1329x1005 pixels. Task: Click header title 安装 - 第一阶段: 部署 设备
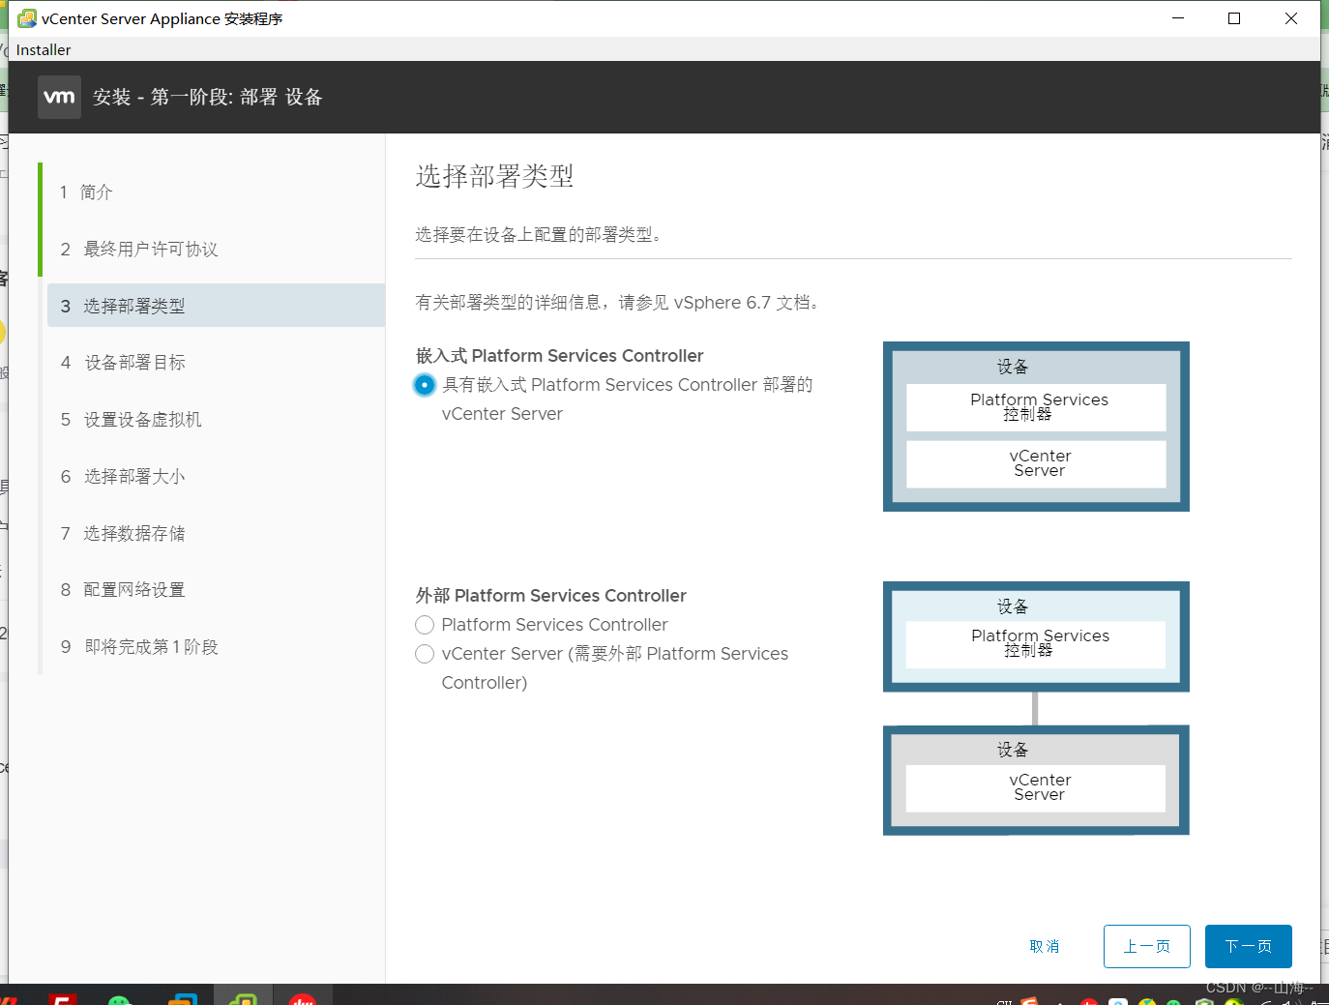click(208, 97)
